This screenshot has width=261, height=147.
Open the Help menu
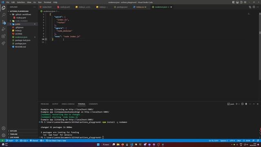tap(55, 2)
